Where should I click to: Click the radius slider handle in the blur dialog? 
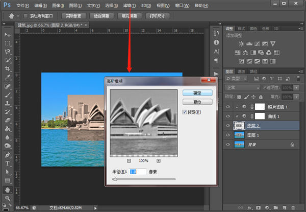point(114,179)
